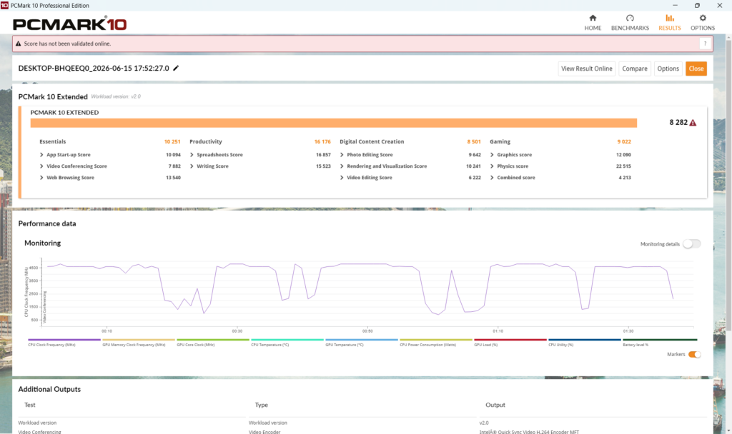Click the Productivity heading

pos(206,142)
